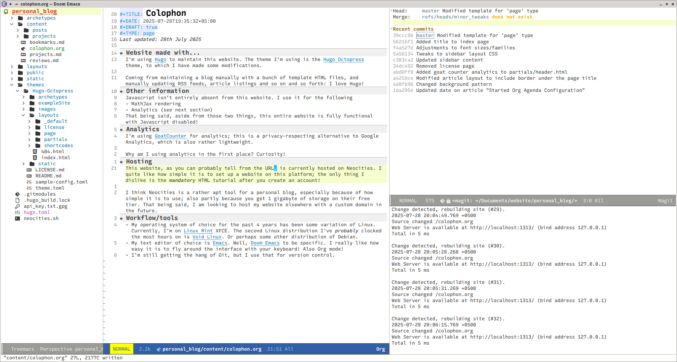Click the terminal icon beside neocities.sh
This screenshot has height=362, width=677.
click(x=17, y=218)
